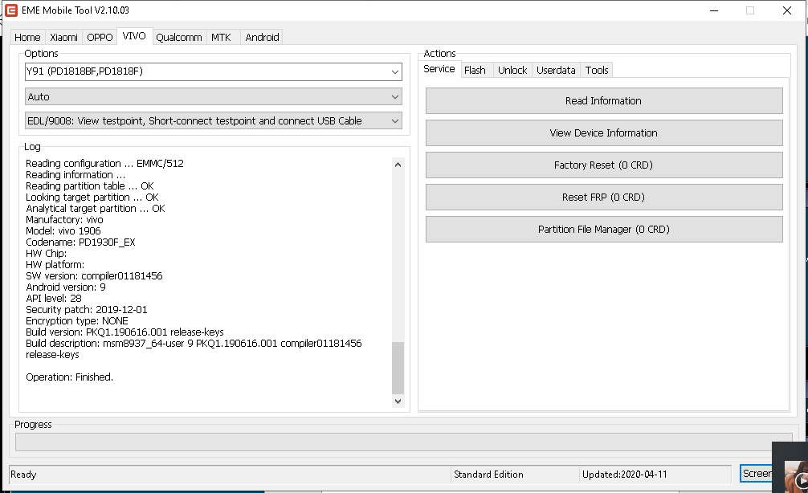The image size is (808, 493).
Task: Click 'Reading configuration ... EMMC/512' line
Action: click(x=104, y=163)
